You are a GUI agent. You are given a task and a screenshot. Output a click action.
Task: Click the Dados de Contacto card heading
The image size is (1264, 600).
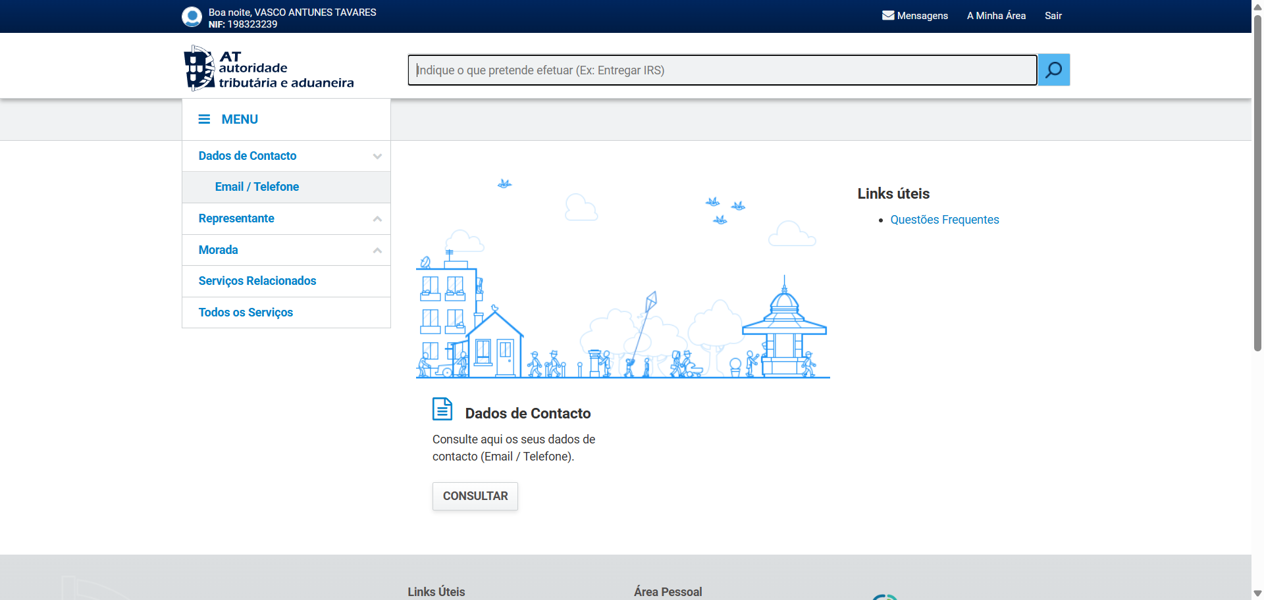528,413
